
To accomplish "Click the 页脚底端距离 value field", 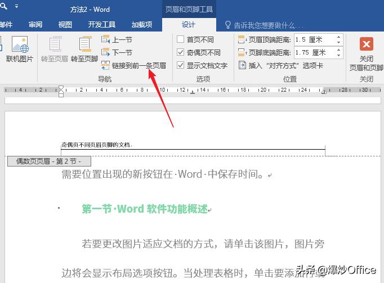I will 314,53.
